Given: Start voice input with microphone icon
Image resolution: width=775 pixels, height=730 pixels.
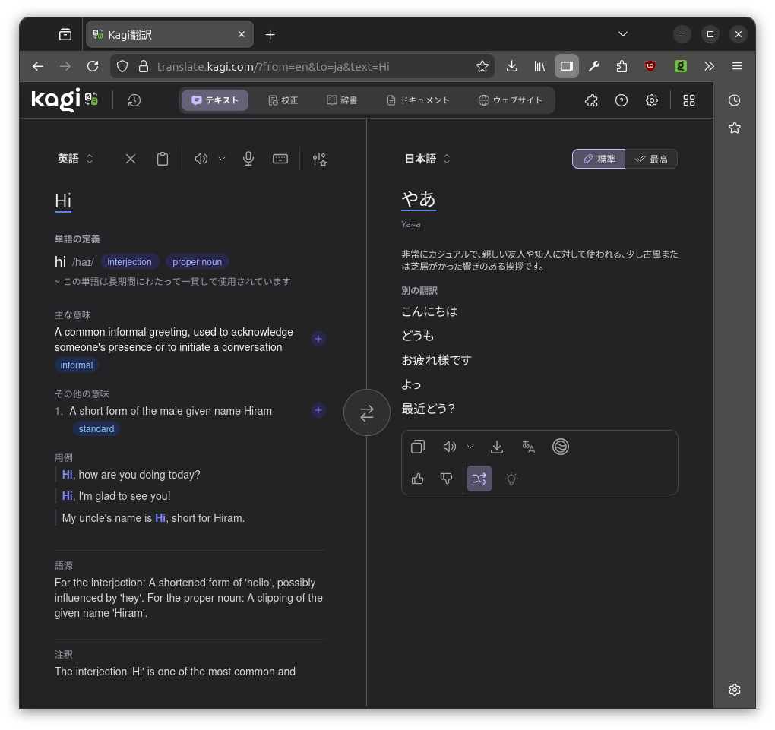Looking at the screenshot, I should click(x=248, y=159).
